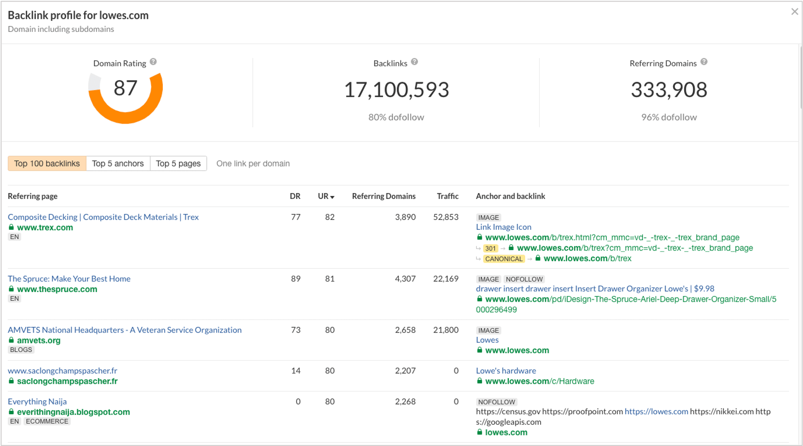
Task: Click the www.trex.com domain link
Action: (x=45, y=227)
